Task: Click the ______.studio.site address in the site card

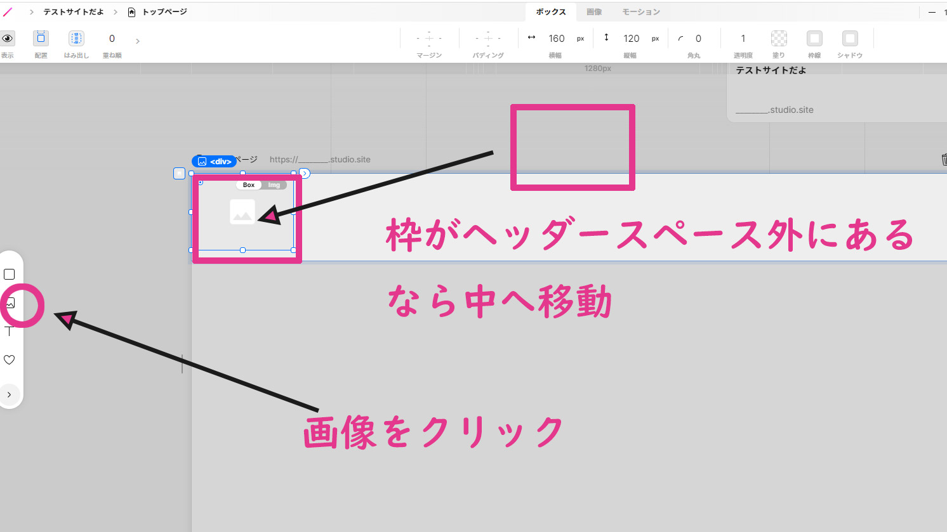Action: tap(774, 110)
